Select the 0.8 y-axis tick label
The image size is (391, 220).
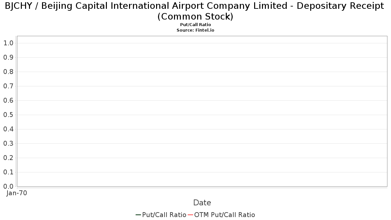click(x=8, y=72)
